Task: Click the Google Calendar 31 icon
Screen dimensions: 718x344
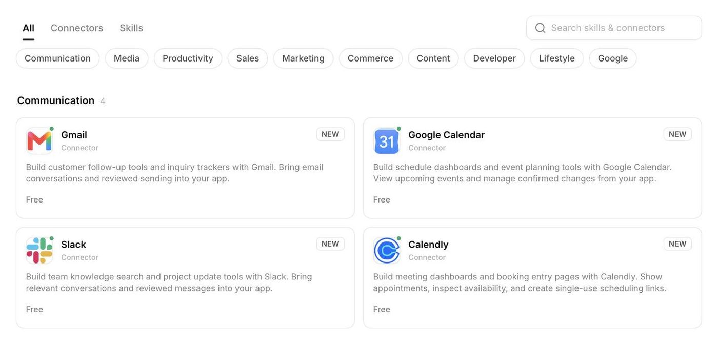Action: pyautogui.click(x=387, y=141)
